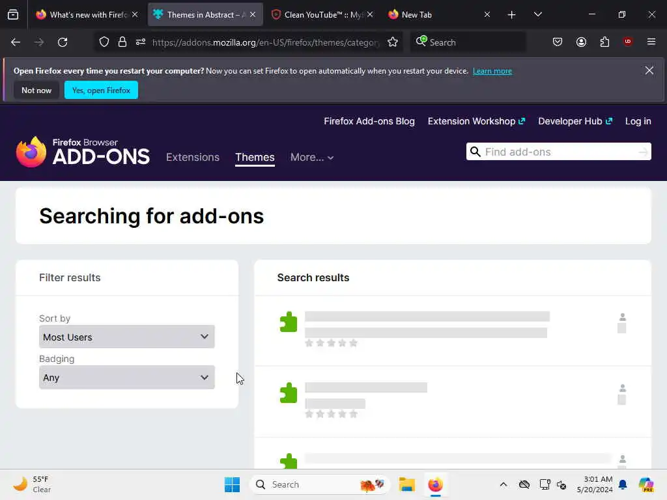Close the Themes in Abstract tab
667x500 pixels.
pyautogui.click(x=253, y=15)
